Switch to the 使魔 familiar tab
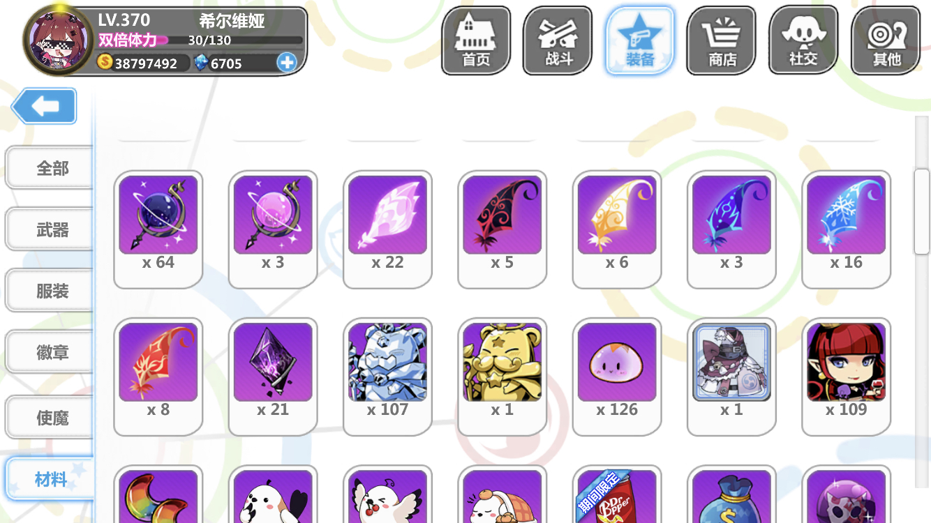931x523 pixels. click(49, 418)
